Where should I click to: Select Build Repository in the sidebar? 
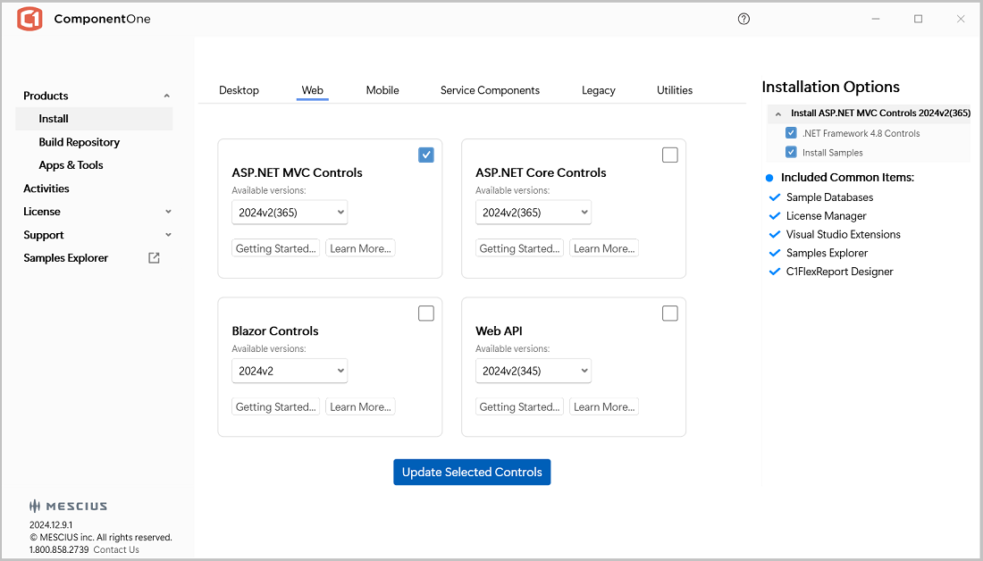click(x=79, y=142)
